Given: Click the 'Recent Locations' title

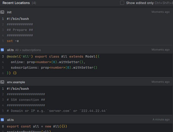Looking at the screenshot, I should point(16,3).
